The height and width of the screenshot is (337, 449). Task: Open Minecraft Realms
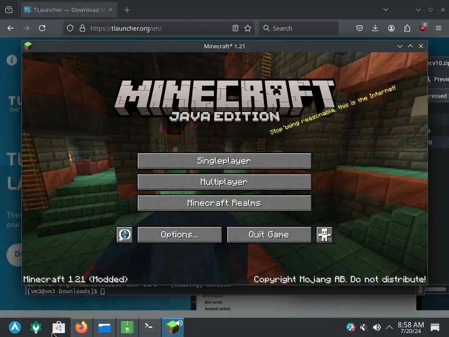pos(224,203)
